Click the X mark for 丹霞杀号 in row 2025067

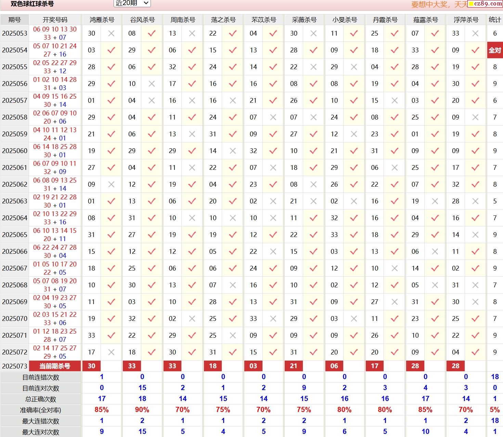click(395, 268)
